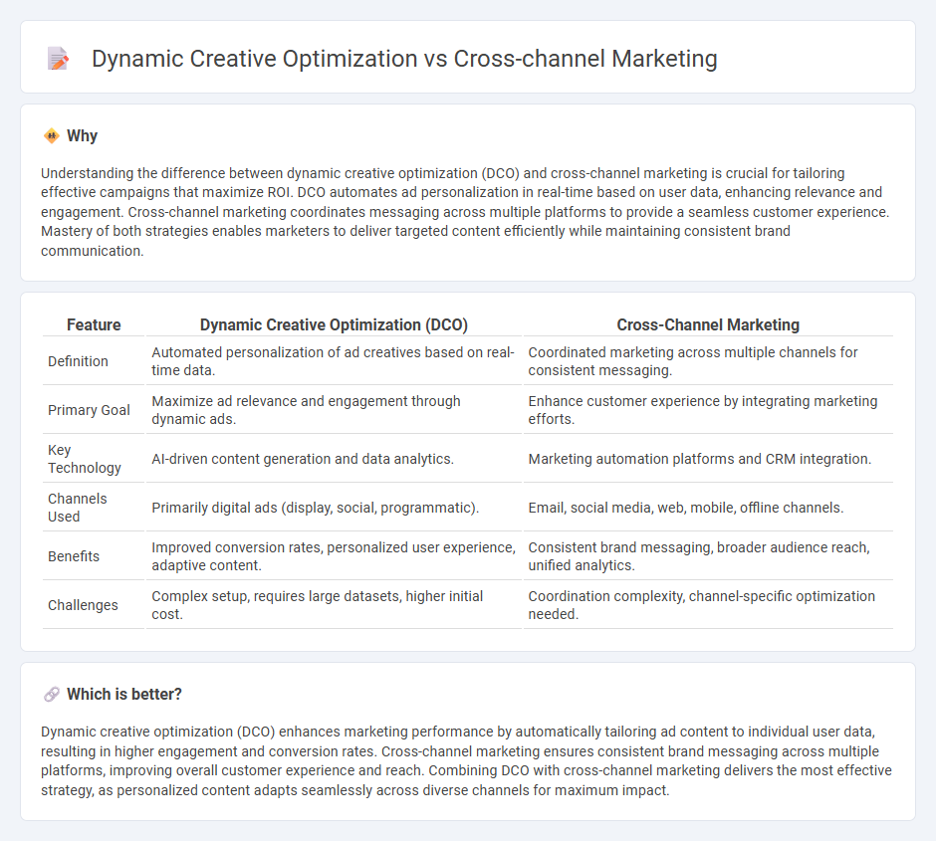Click the Feature column header
The image size is (936, 841).
(x=94, y=324)
